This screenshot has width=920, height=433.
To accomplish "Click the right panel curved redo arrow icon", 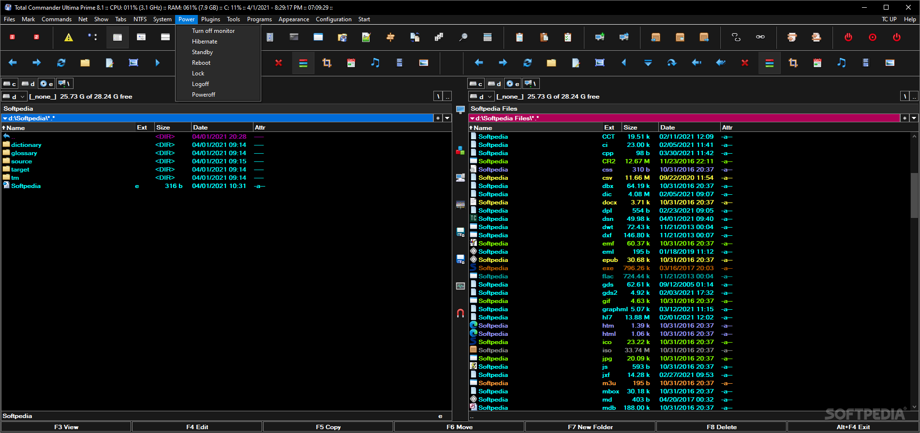I will tap(672, 63).
